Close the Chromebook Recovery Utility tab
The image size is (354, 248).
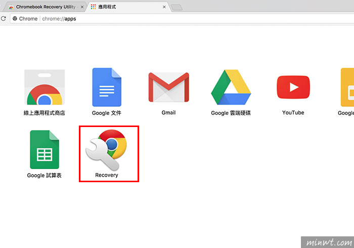[82, 7]
